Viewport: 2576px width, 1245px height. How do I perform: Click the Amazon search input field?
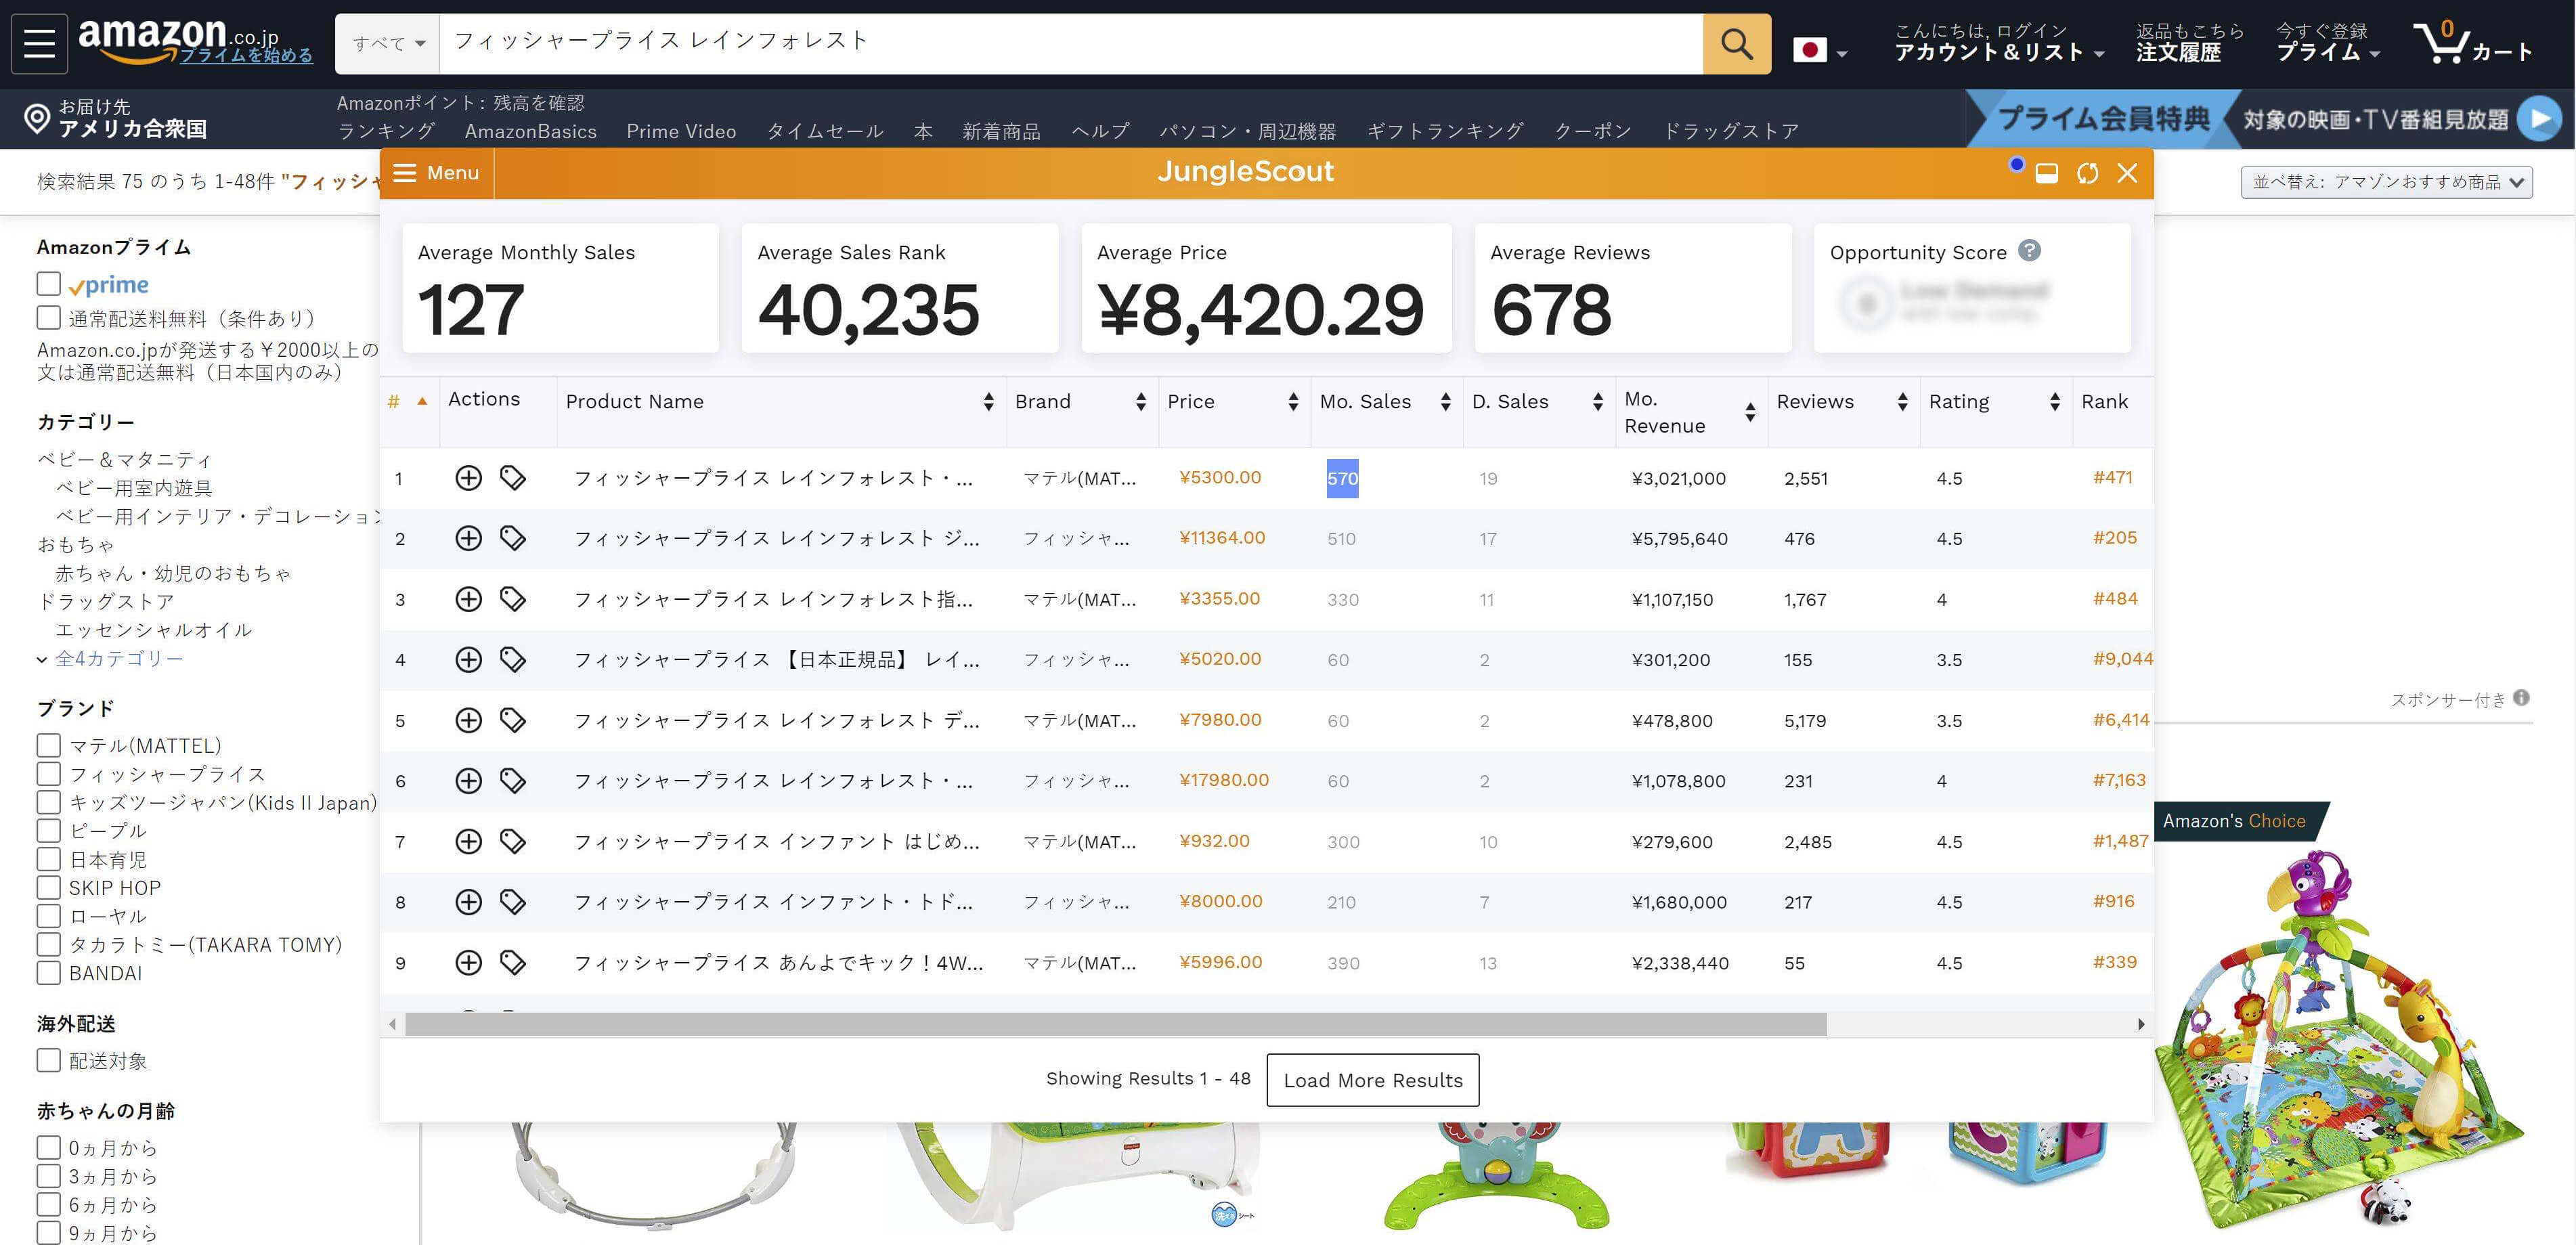click(1070, 44)
